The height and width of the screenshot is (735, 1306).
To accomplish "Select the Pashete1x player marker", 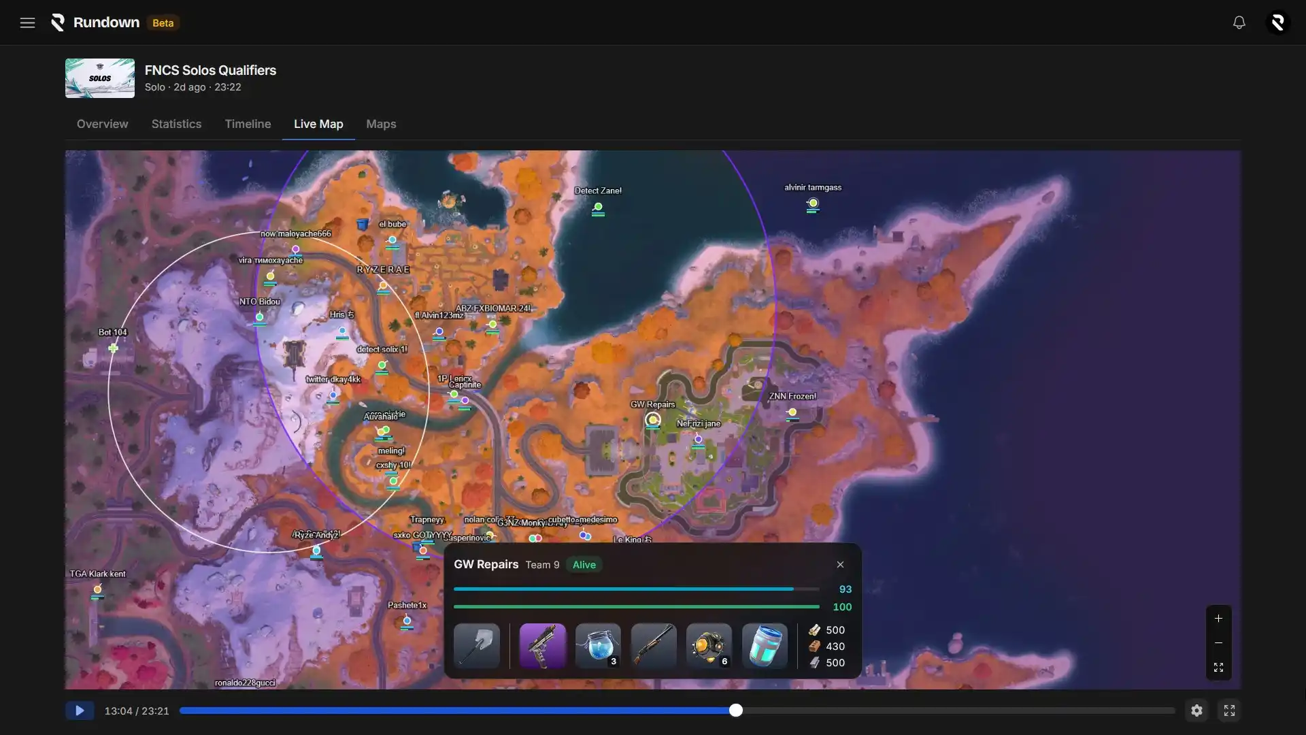I will [x=407, y=621].
